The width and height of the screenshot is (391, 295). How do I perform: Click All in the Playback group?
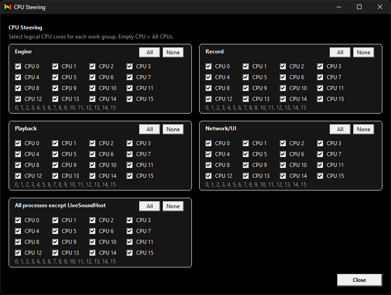pyautogui.click(x=150, y=129)
